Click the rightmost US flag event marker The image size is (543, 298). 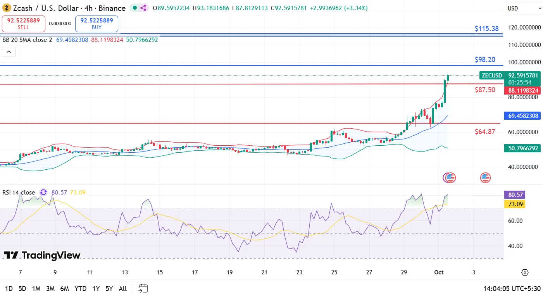coord(485,178)
